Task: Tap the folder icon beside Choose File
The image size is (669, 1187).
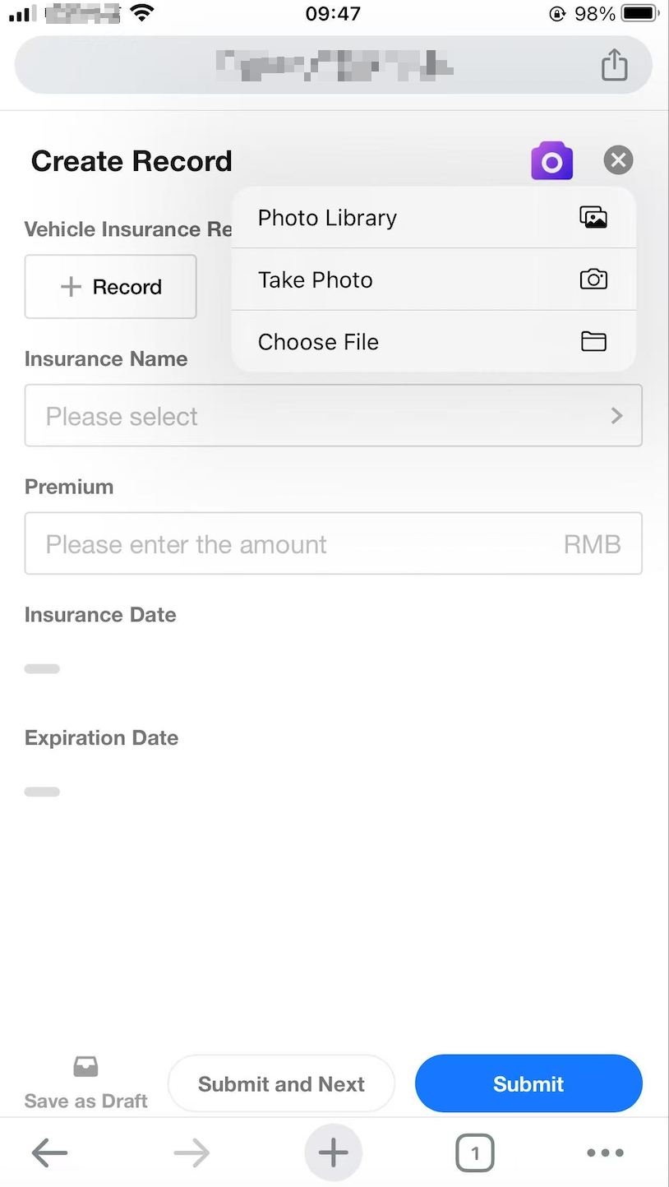Action: tap(593, 342)
